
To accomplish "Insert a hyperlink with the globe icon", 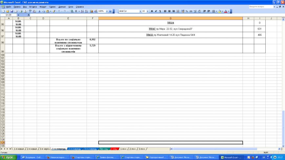I will click(72, 11).
